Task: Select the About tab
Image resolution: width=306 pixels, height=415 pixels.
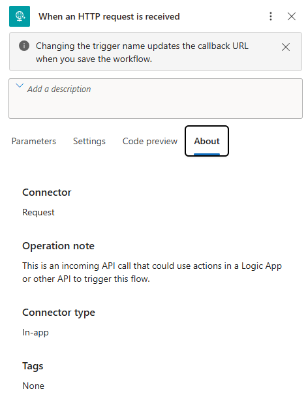Action: pos(207,141)
